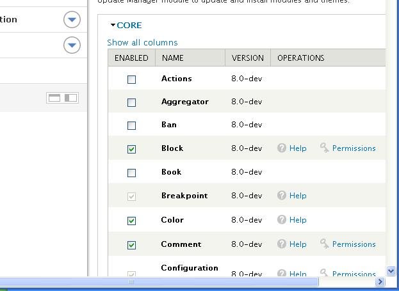Click Show all columns link
The width and height of the screenshot is (399, 291).
[x=142, y=42]
